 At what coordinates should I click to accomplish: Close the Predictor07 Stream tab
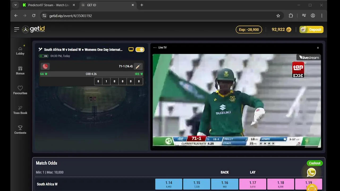(x=74, y=5)
